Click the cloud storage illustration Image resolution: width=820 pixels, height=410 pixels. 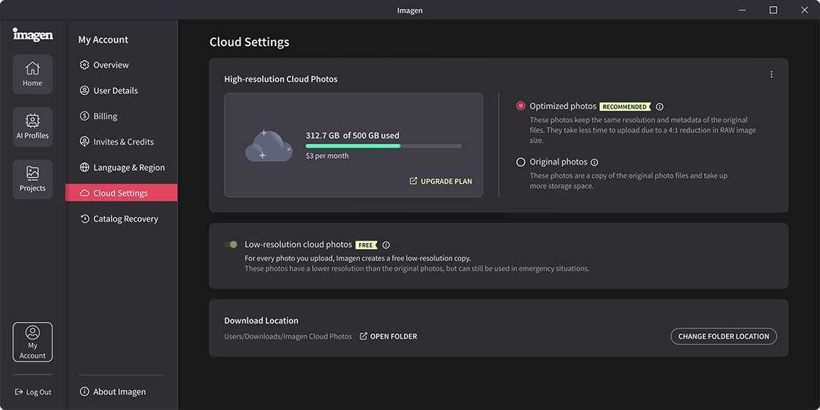pyautogui.click(x=269, y=145)
